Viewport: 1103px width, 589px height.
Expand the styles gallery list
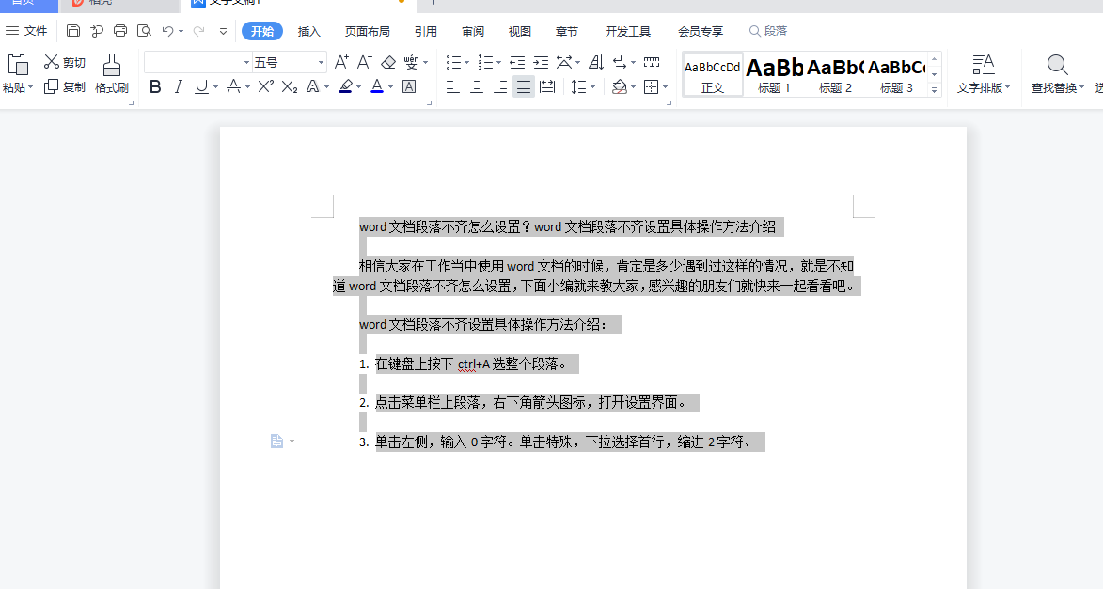click(x=934, y=91)
